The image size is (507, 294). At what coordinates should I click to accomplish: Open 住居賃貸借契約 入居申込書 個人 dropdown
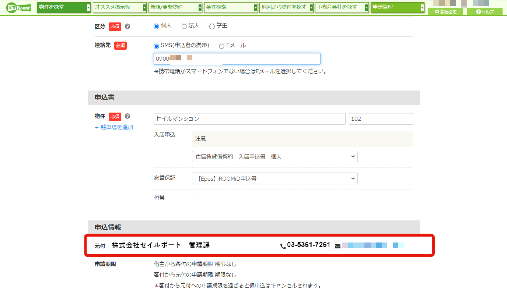[275, 156]
